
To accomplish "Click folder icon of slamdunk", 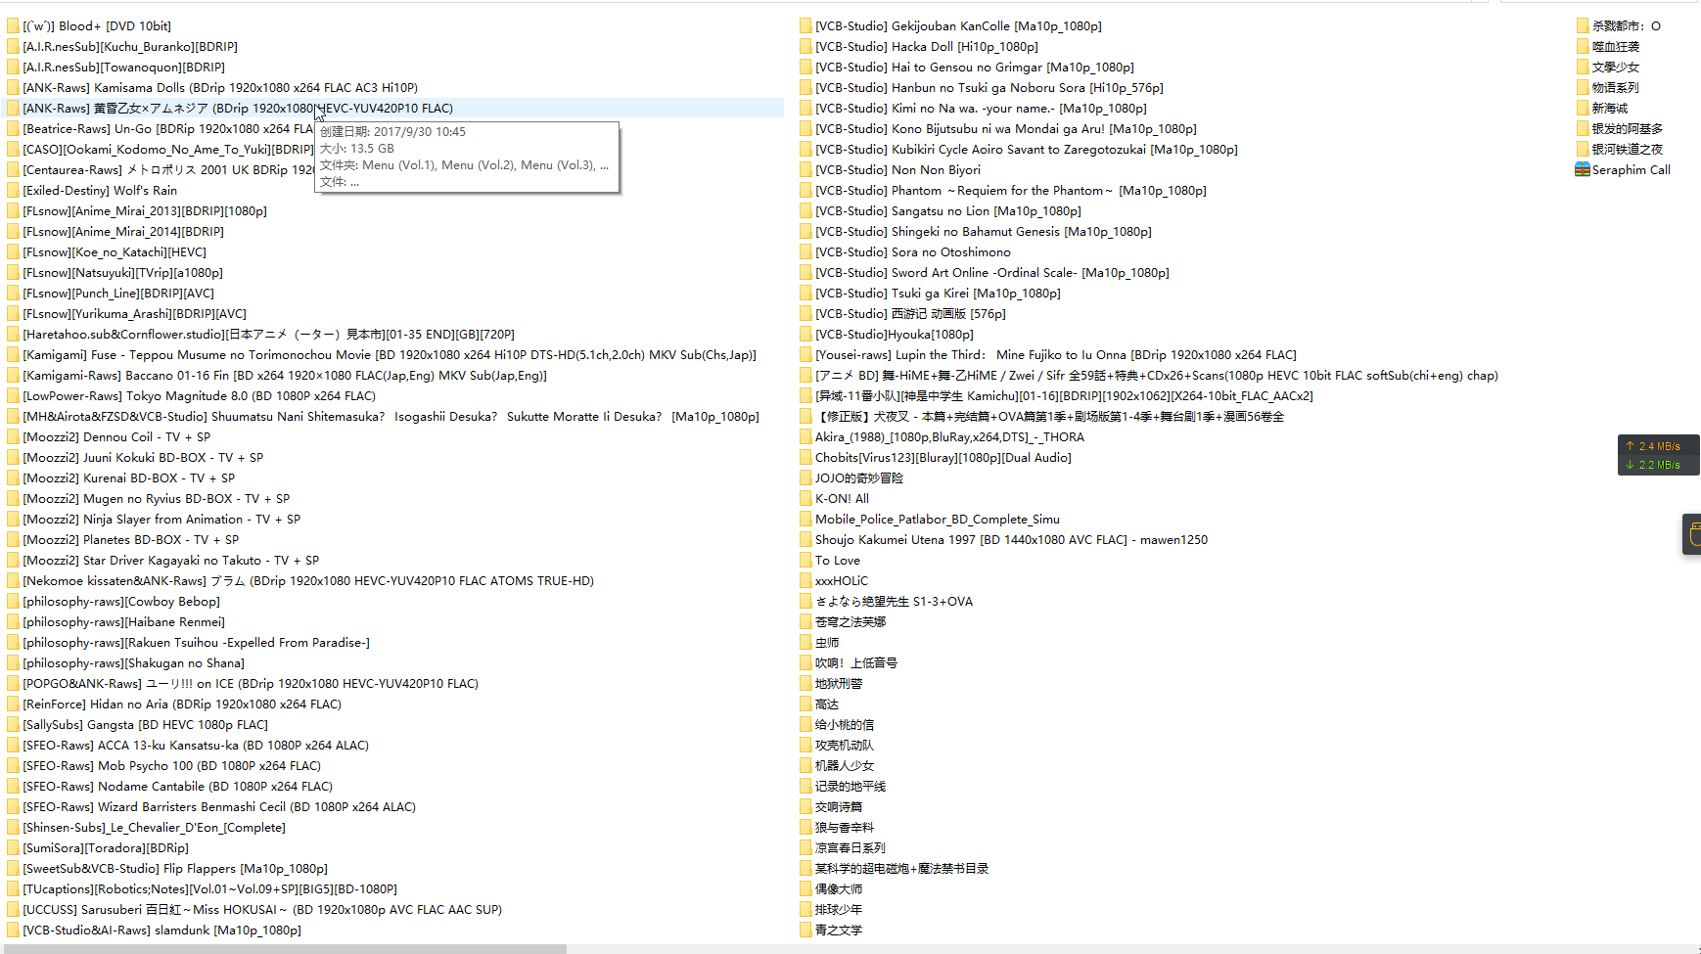I will (x=13, y=931).
